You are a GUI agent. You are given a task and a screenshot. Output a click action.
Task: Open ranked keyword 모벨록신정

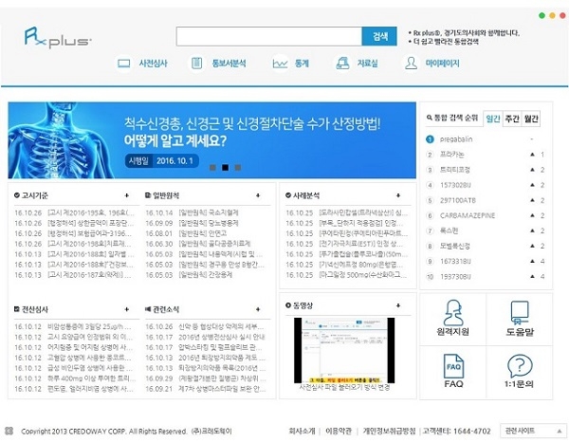tap(454, 246)
